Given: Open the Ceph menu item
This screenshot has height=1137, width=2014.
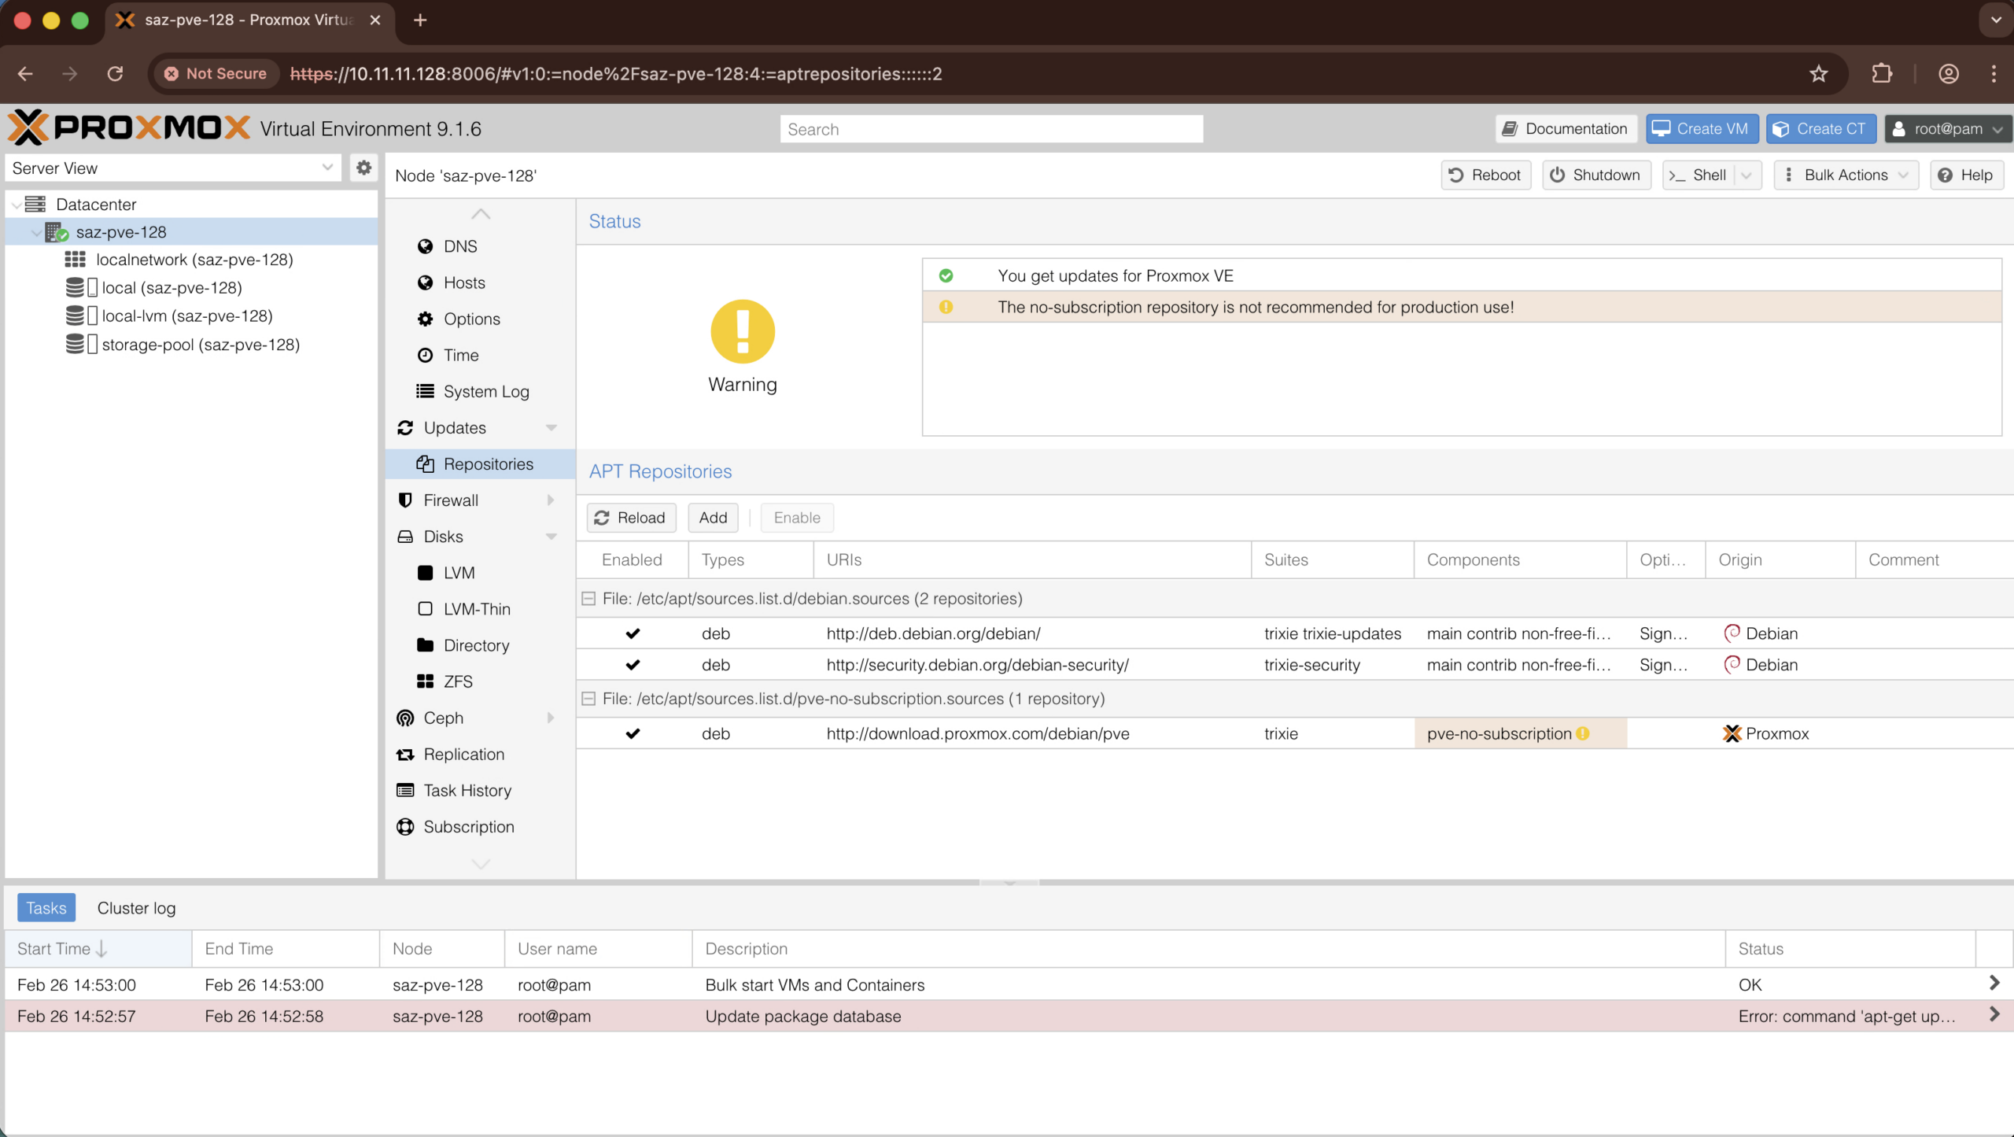Looking at the screenshot, I should [x=443, y=718].
